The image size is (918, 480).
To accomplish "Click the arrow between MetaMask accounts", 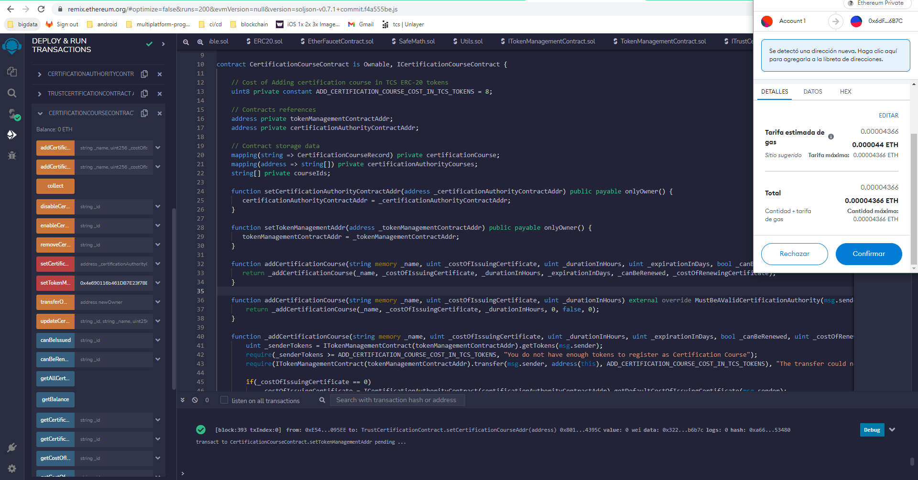I will (835, 21).
